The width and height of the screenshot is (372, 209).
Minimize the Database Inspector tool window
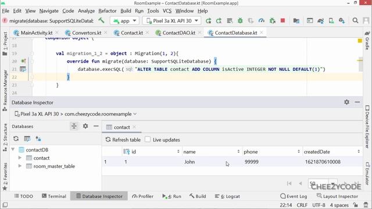(x=357, y=102)
